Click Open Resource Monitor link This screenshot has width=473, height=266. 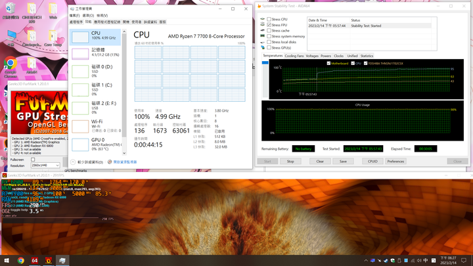tap(125, 162)
